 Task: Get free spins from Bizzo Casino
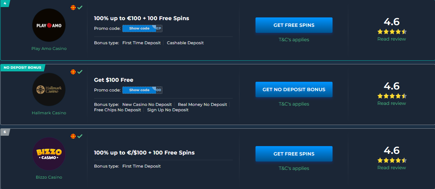tap(294, 154)
